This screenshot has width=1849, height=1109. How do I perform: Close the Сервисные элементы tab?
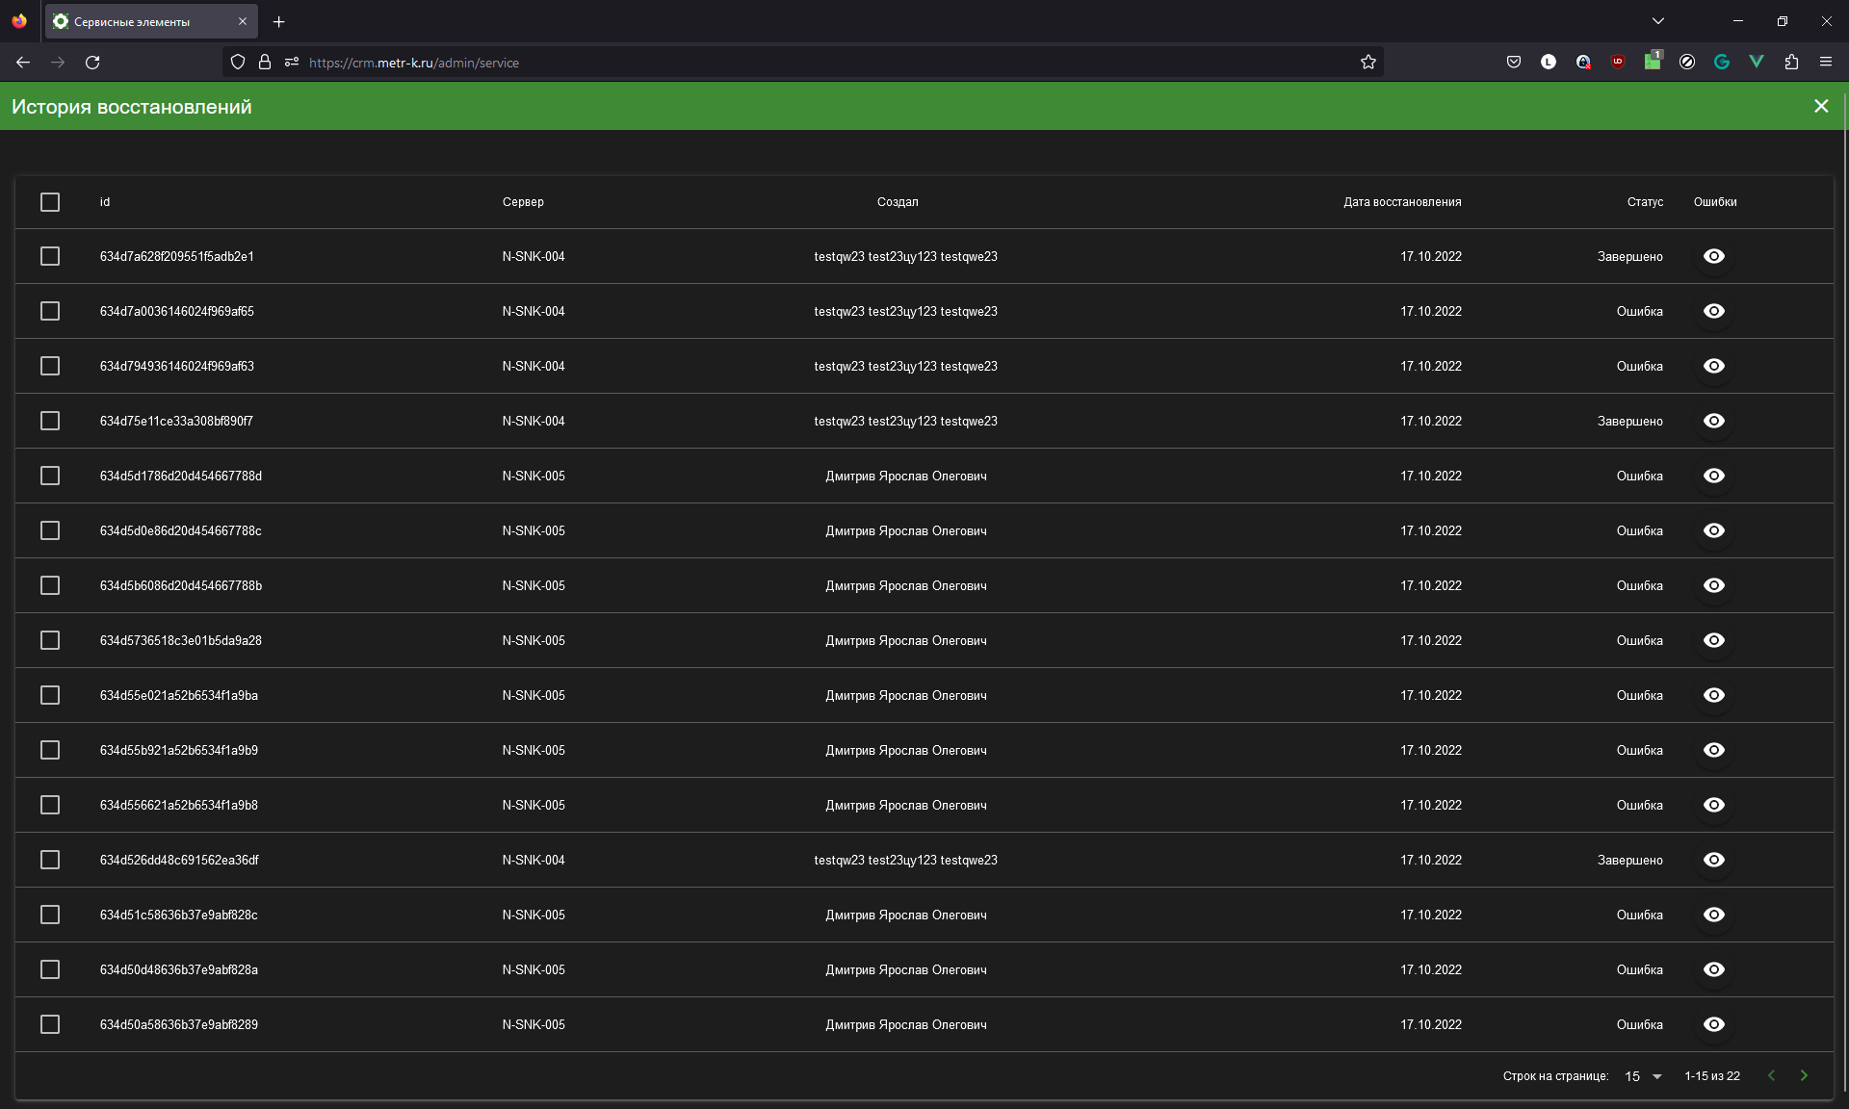[243, 21]
